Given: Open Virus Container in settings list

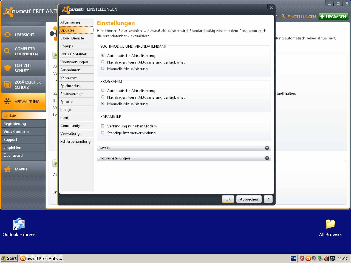Looking at the screenshot, I should [77, 54].
